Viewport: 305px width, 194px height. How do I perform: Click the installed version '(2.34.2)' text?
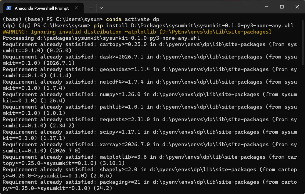point(62,125)
